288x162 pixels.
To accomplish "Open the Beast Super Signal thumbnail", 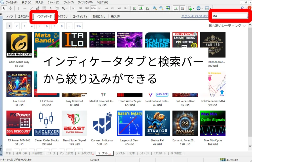I will (74, 123).
